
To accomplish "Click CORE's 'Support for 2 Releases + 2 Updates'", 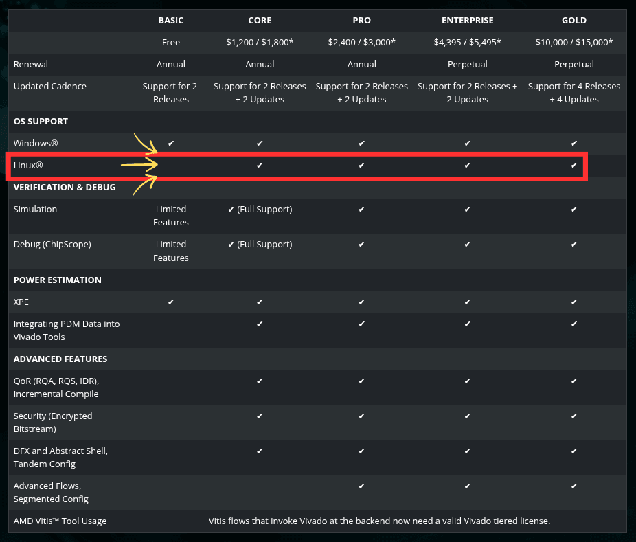I will point(260,93).
